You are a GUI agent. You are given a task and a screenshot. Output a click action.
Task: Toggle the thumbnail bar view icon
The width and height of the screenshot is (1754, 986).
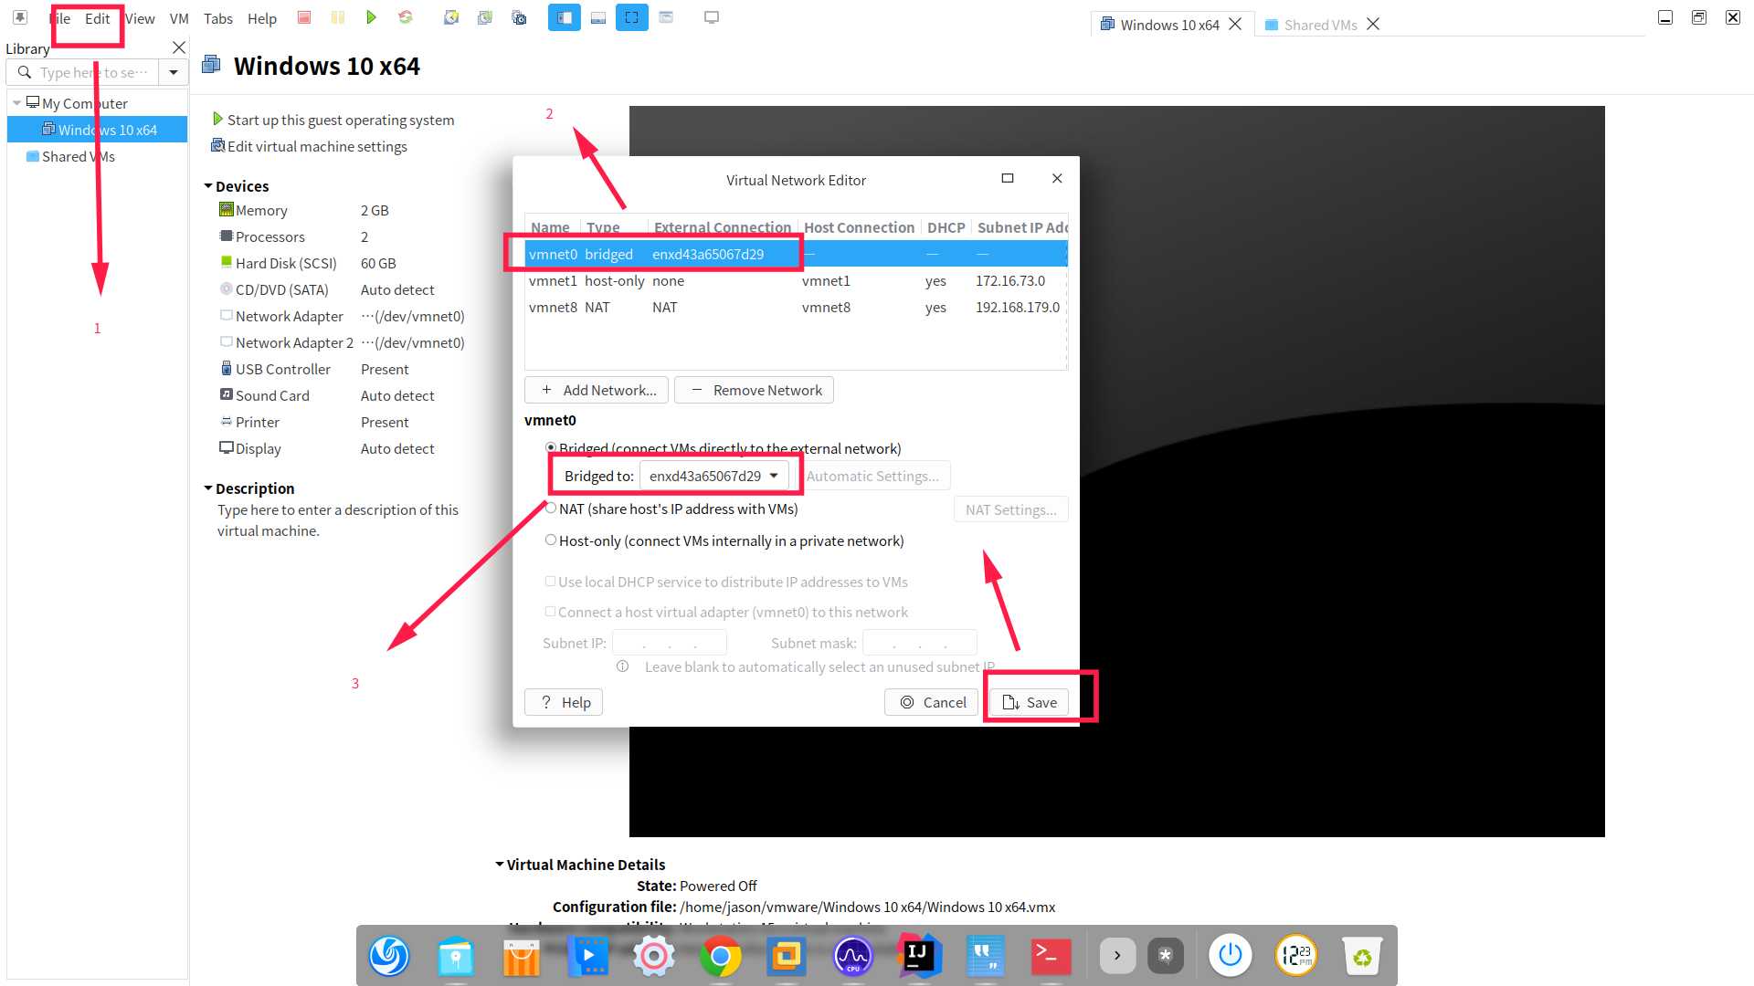point(598,17)
